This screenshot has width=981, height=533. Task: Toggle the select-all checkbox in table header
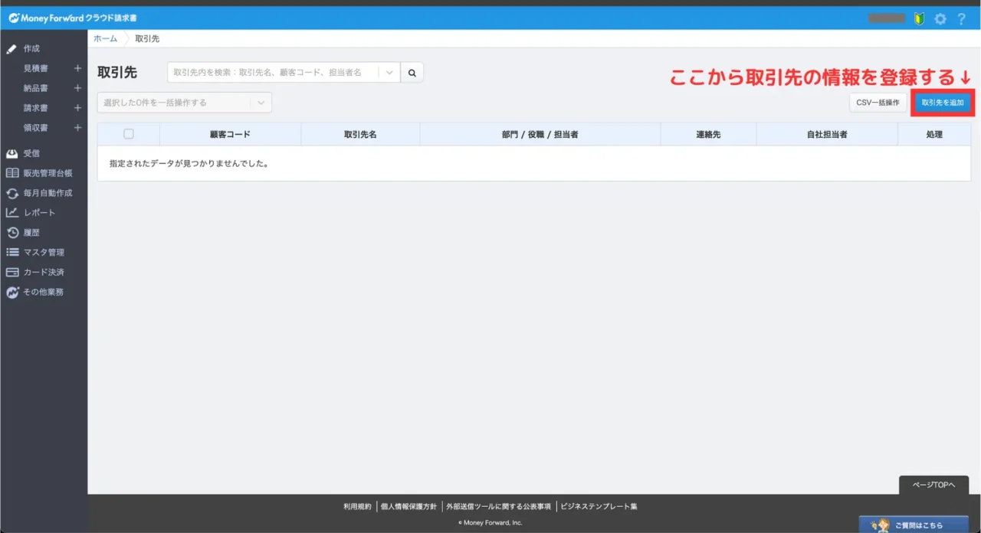pyautogui.click(x=129, y=134)
